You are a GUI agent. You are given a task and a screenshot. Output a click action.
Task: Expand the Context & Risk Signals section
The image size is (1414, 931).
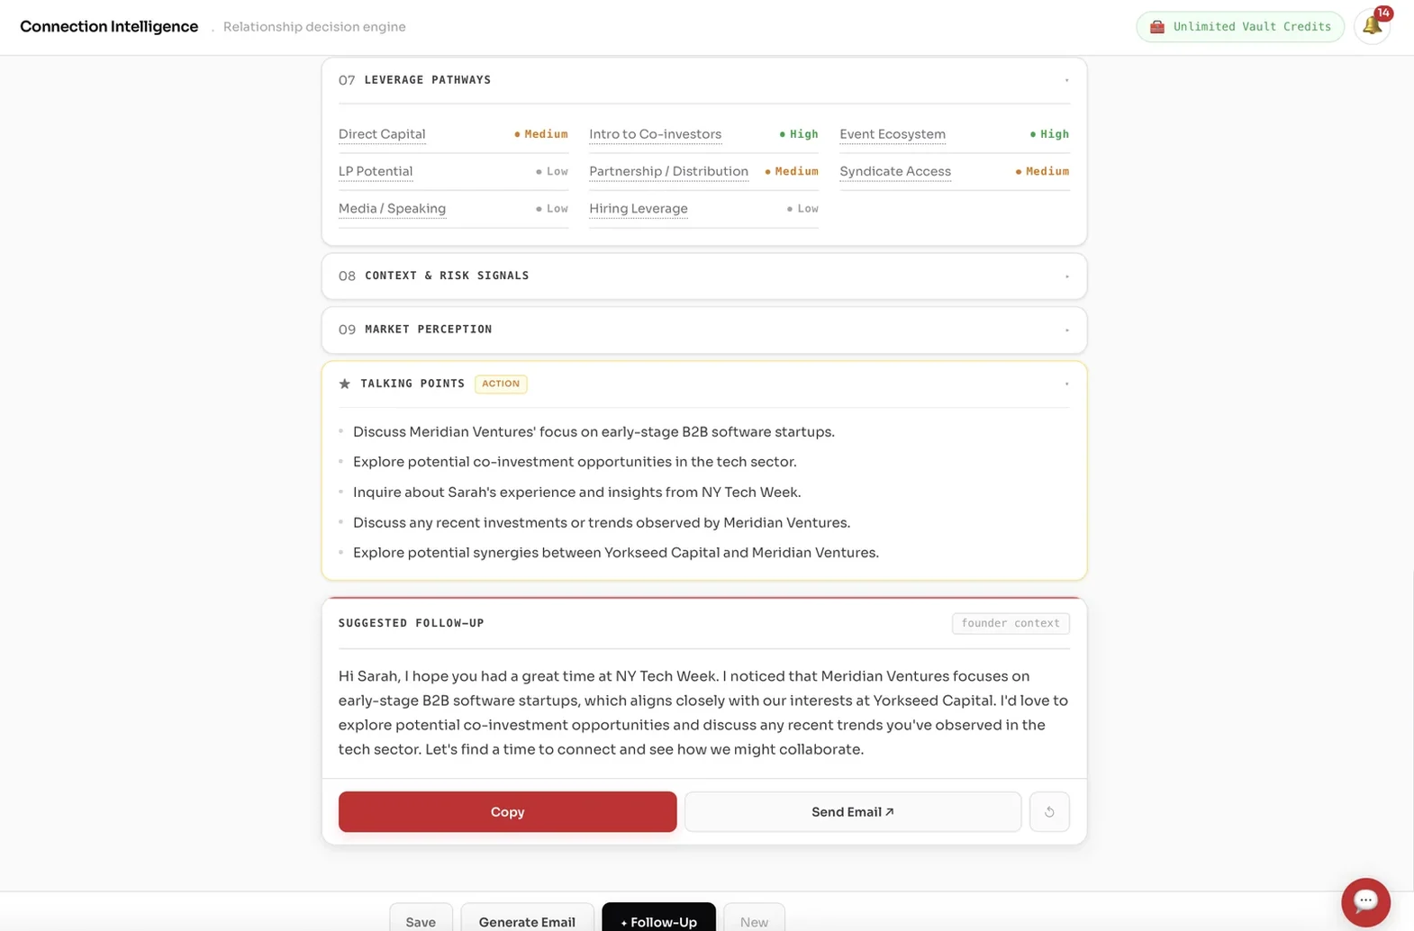[1066, 276]
